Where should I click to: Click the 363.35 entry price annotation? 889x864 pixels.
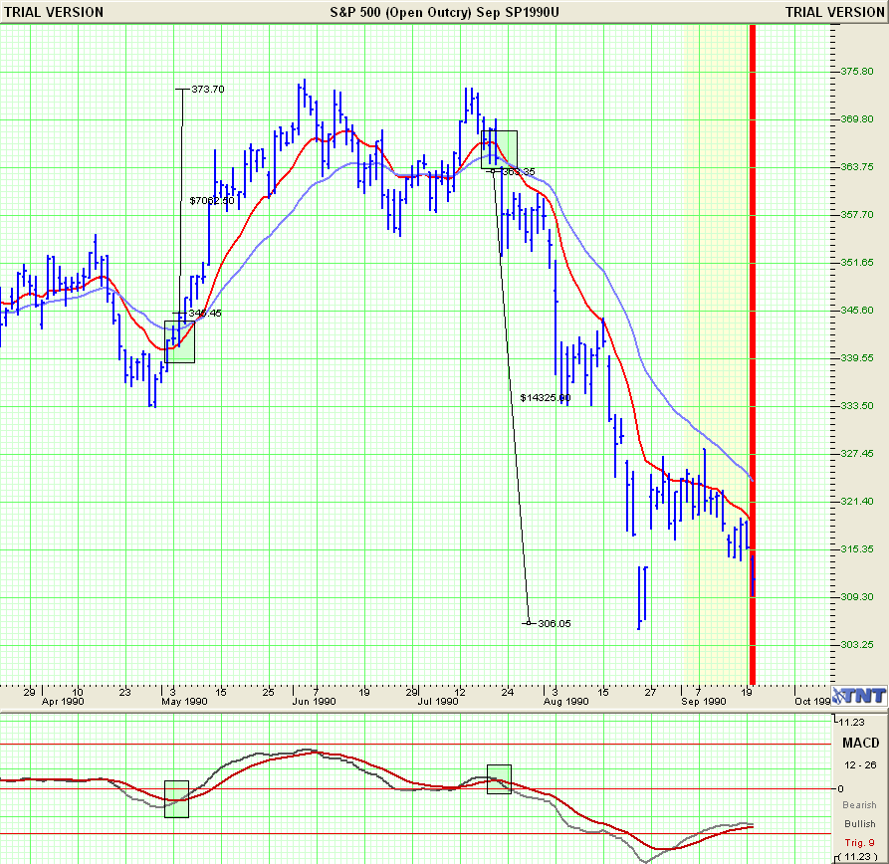519,172
